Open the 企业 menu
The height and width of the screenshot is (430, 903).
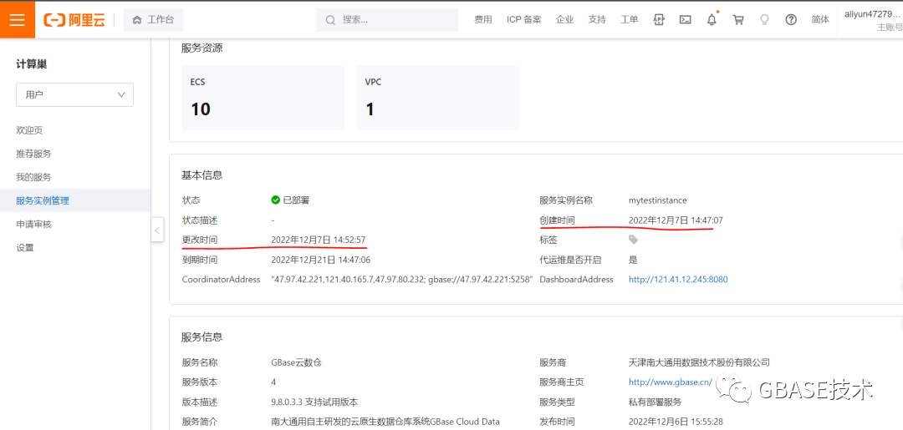(x=565, y=19)
